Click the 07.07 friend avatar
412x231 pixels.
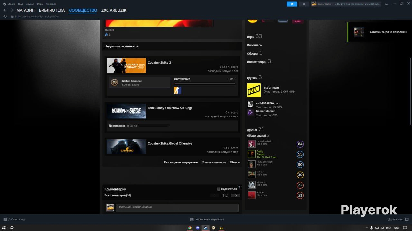click(x=251, y=175)
